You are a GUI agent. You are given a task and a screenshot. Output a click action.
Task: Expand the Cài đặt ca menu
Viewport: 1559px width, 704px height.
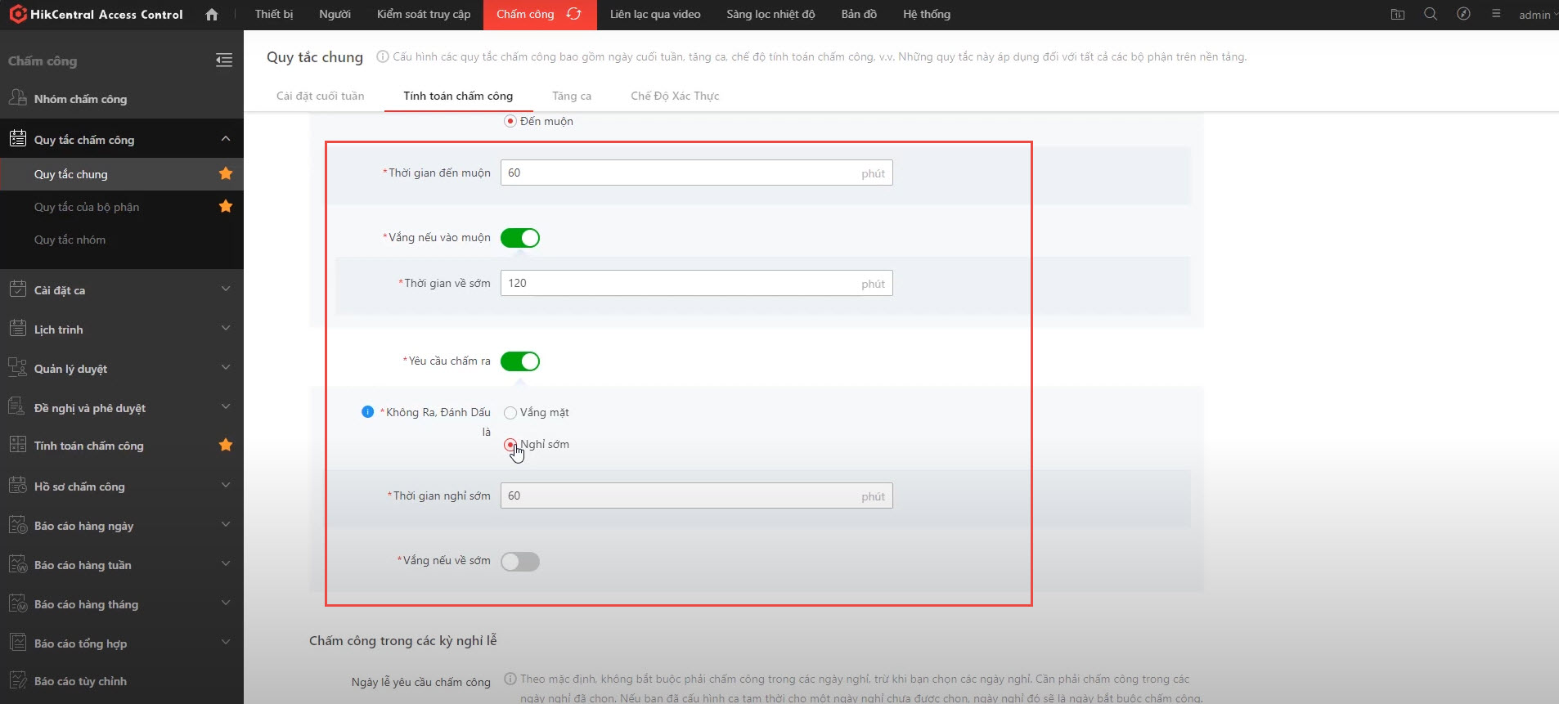(x=122, y=290)
